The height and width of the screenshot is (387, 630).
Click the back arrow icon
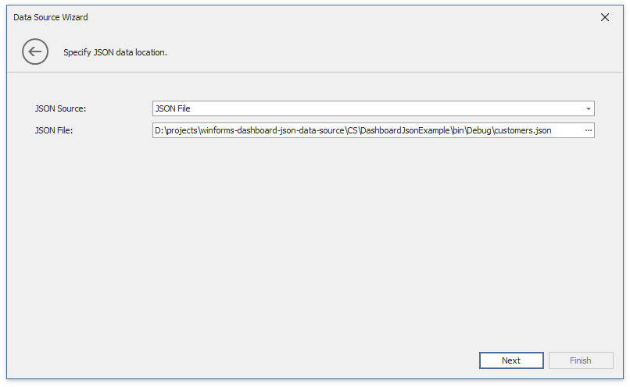[35, 52]
